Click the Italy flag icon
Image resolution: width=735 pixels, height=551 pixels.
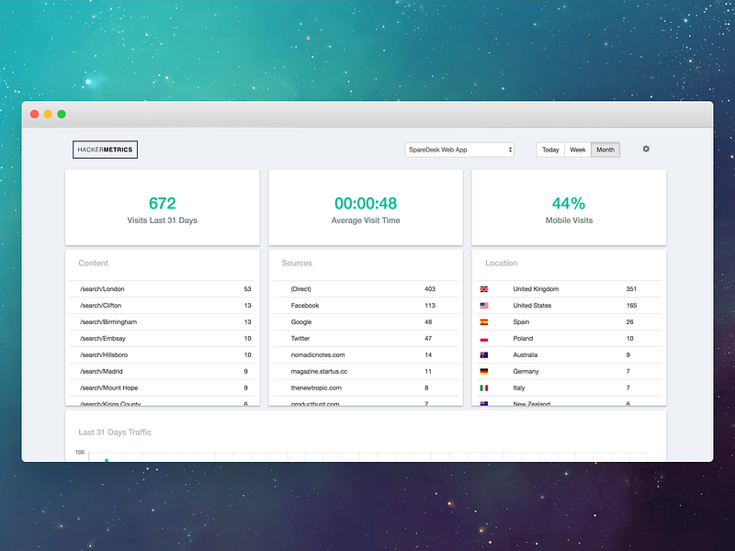pyautogui.click(x=483, y=388)
